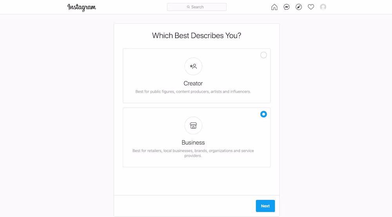Click the Creator person-star icon

point(193,66)
